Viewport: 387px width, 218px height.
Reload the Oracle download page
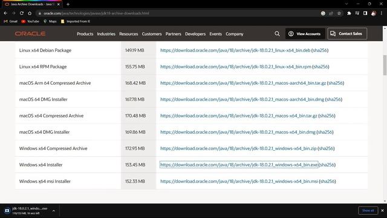point(22,13)
